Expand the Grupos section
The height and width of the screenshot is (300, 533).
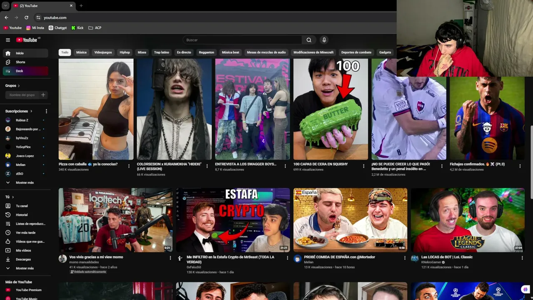click(12, 85)
